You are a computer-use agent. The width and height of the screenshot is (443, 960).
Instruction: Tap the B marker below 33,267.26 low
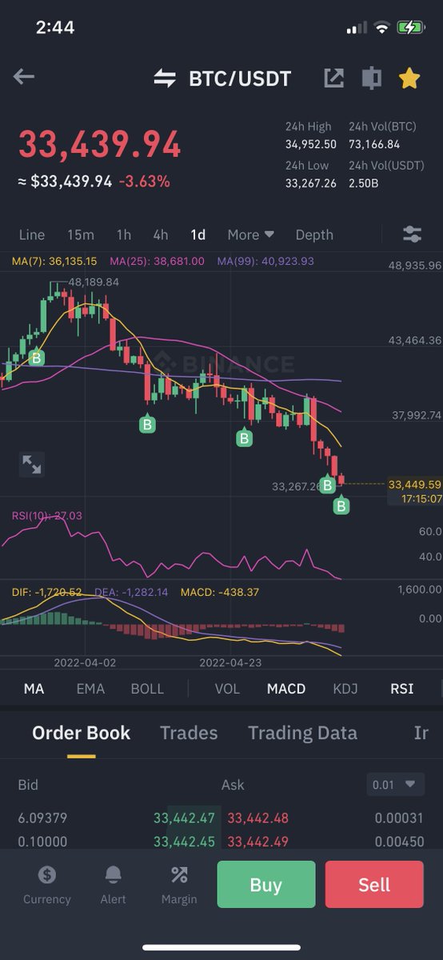click(x=341, y=506)
